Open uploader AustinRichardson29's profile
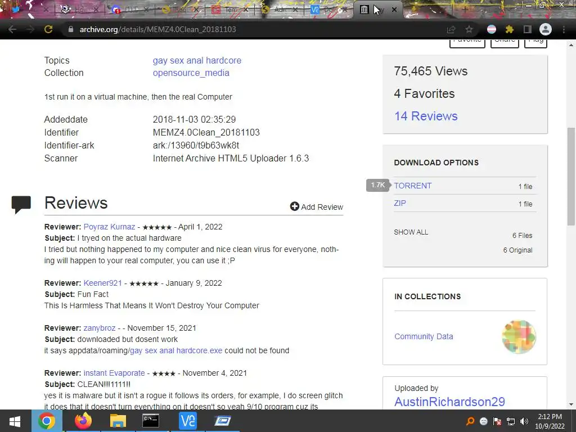Screen dimensions: 576x432 449,402
